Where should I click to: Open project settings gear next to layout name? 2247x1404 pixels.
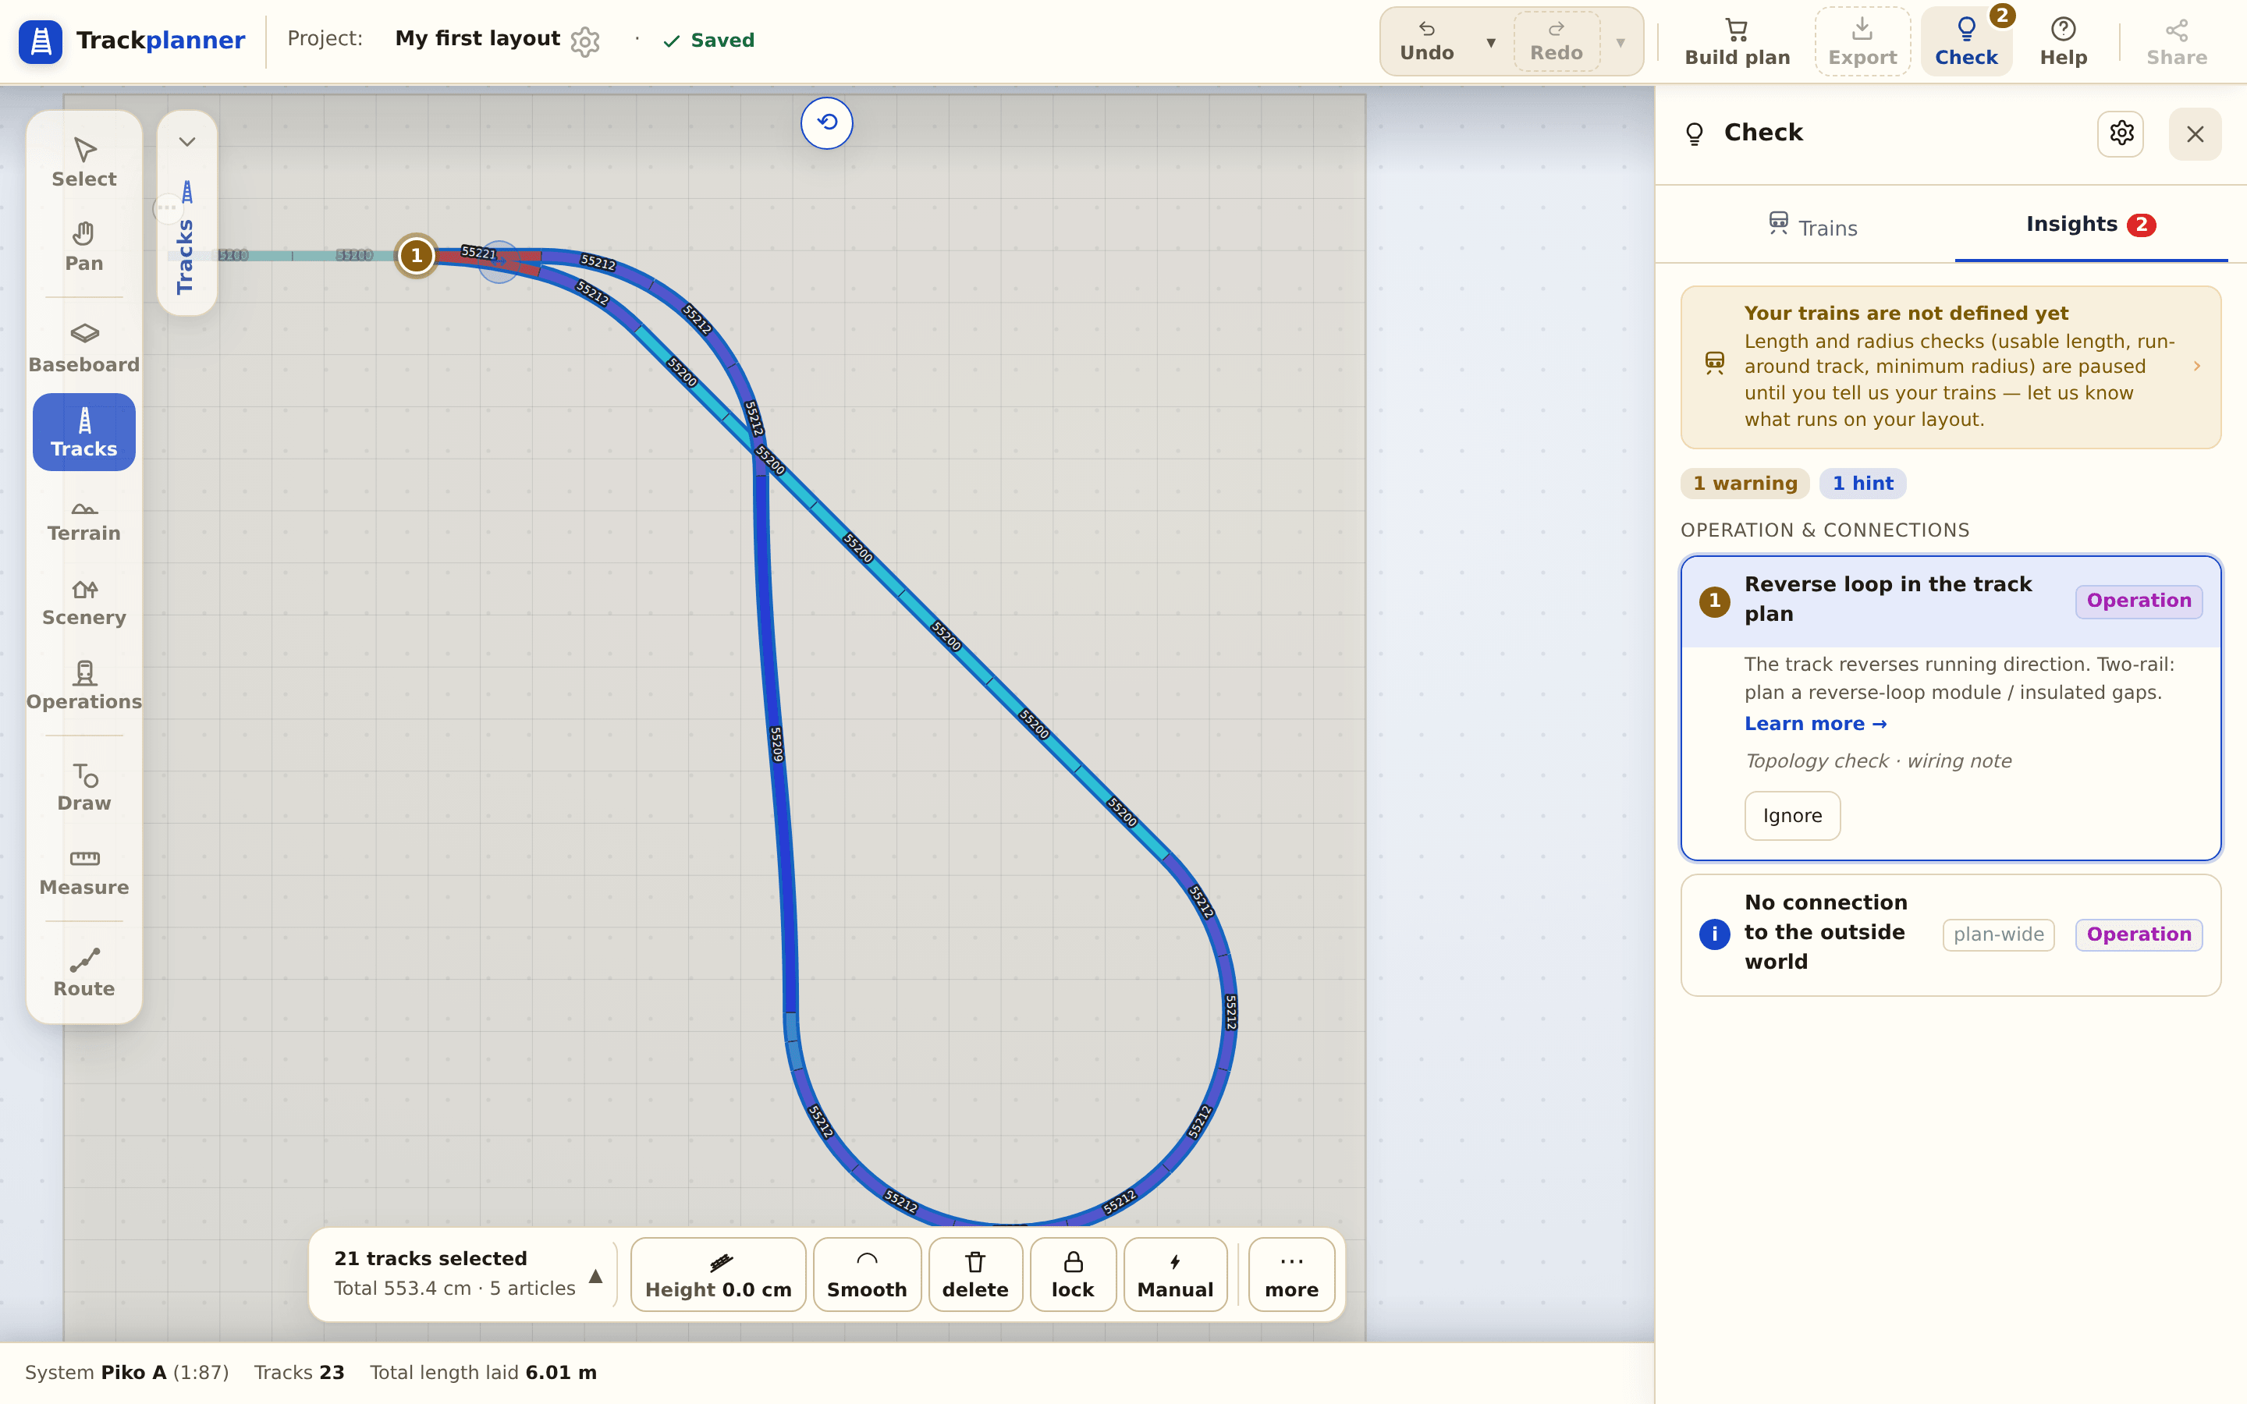(585, 41)
